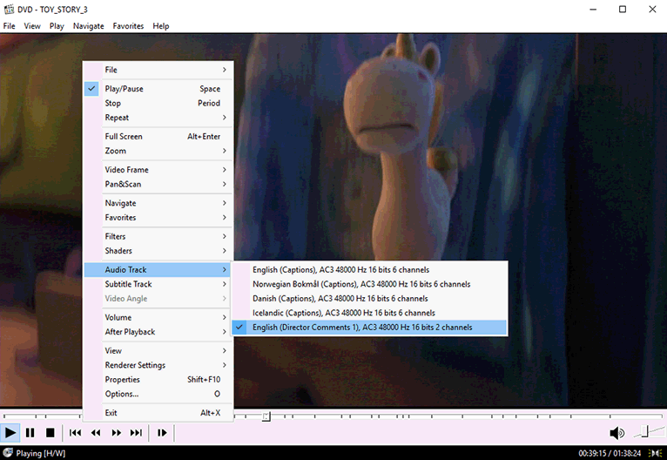Expand the Pan&Scan submenu
Image resolution: width=667 pixels, height=460 pixels.
pos(158,184)
